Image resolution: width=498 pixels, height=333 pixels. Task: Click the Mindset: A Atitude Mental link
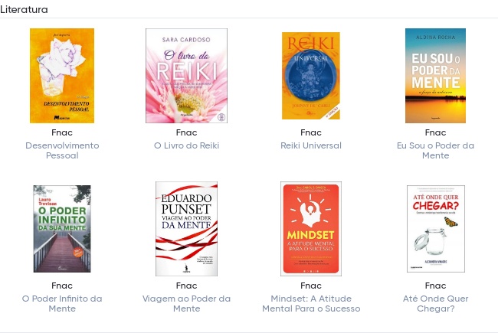[x=311, y=303]
